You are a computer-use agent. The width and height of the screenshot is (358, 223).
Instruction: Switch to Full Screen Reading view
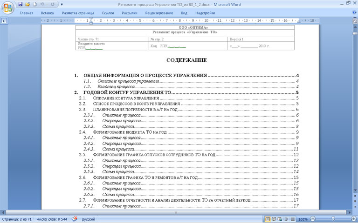click(x=275, y=219)
